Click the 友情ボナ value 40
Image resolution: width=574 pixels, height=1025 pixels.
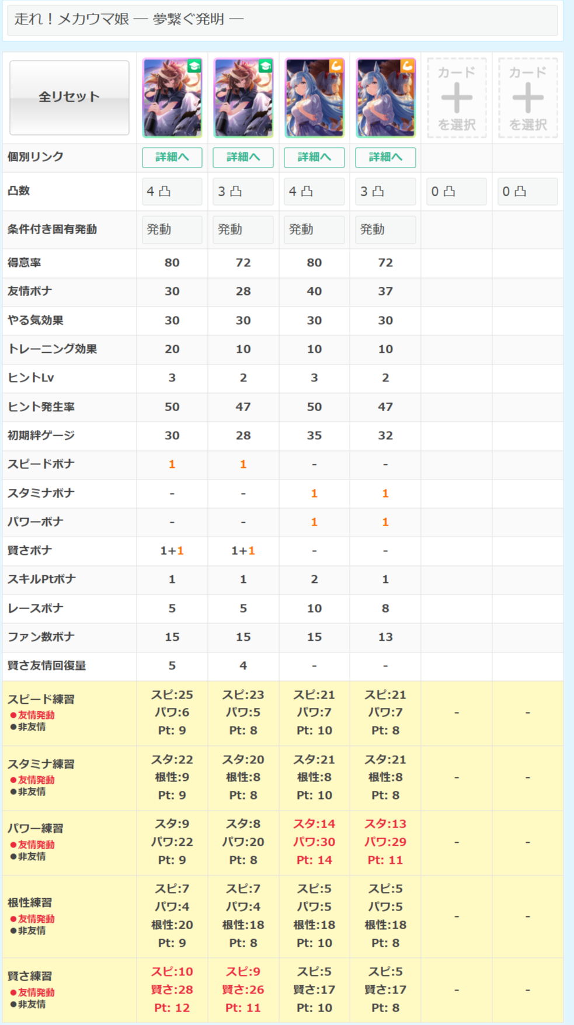[x=314, y=291]
